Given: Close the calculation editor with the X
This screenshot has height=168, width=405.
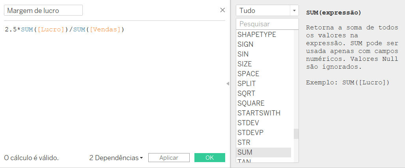Looking at the screenshot, I should click(222, 10).
